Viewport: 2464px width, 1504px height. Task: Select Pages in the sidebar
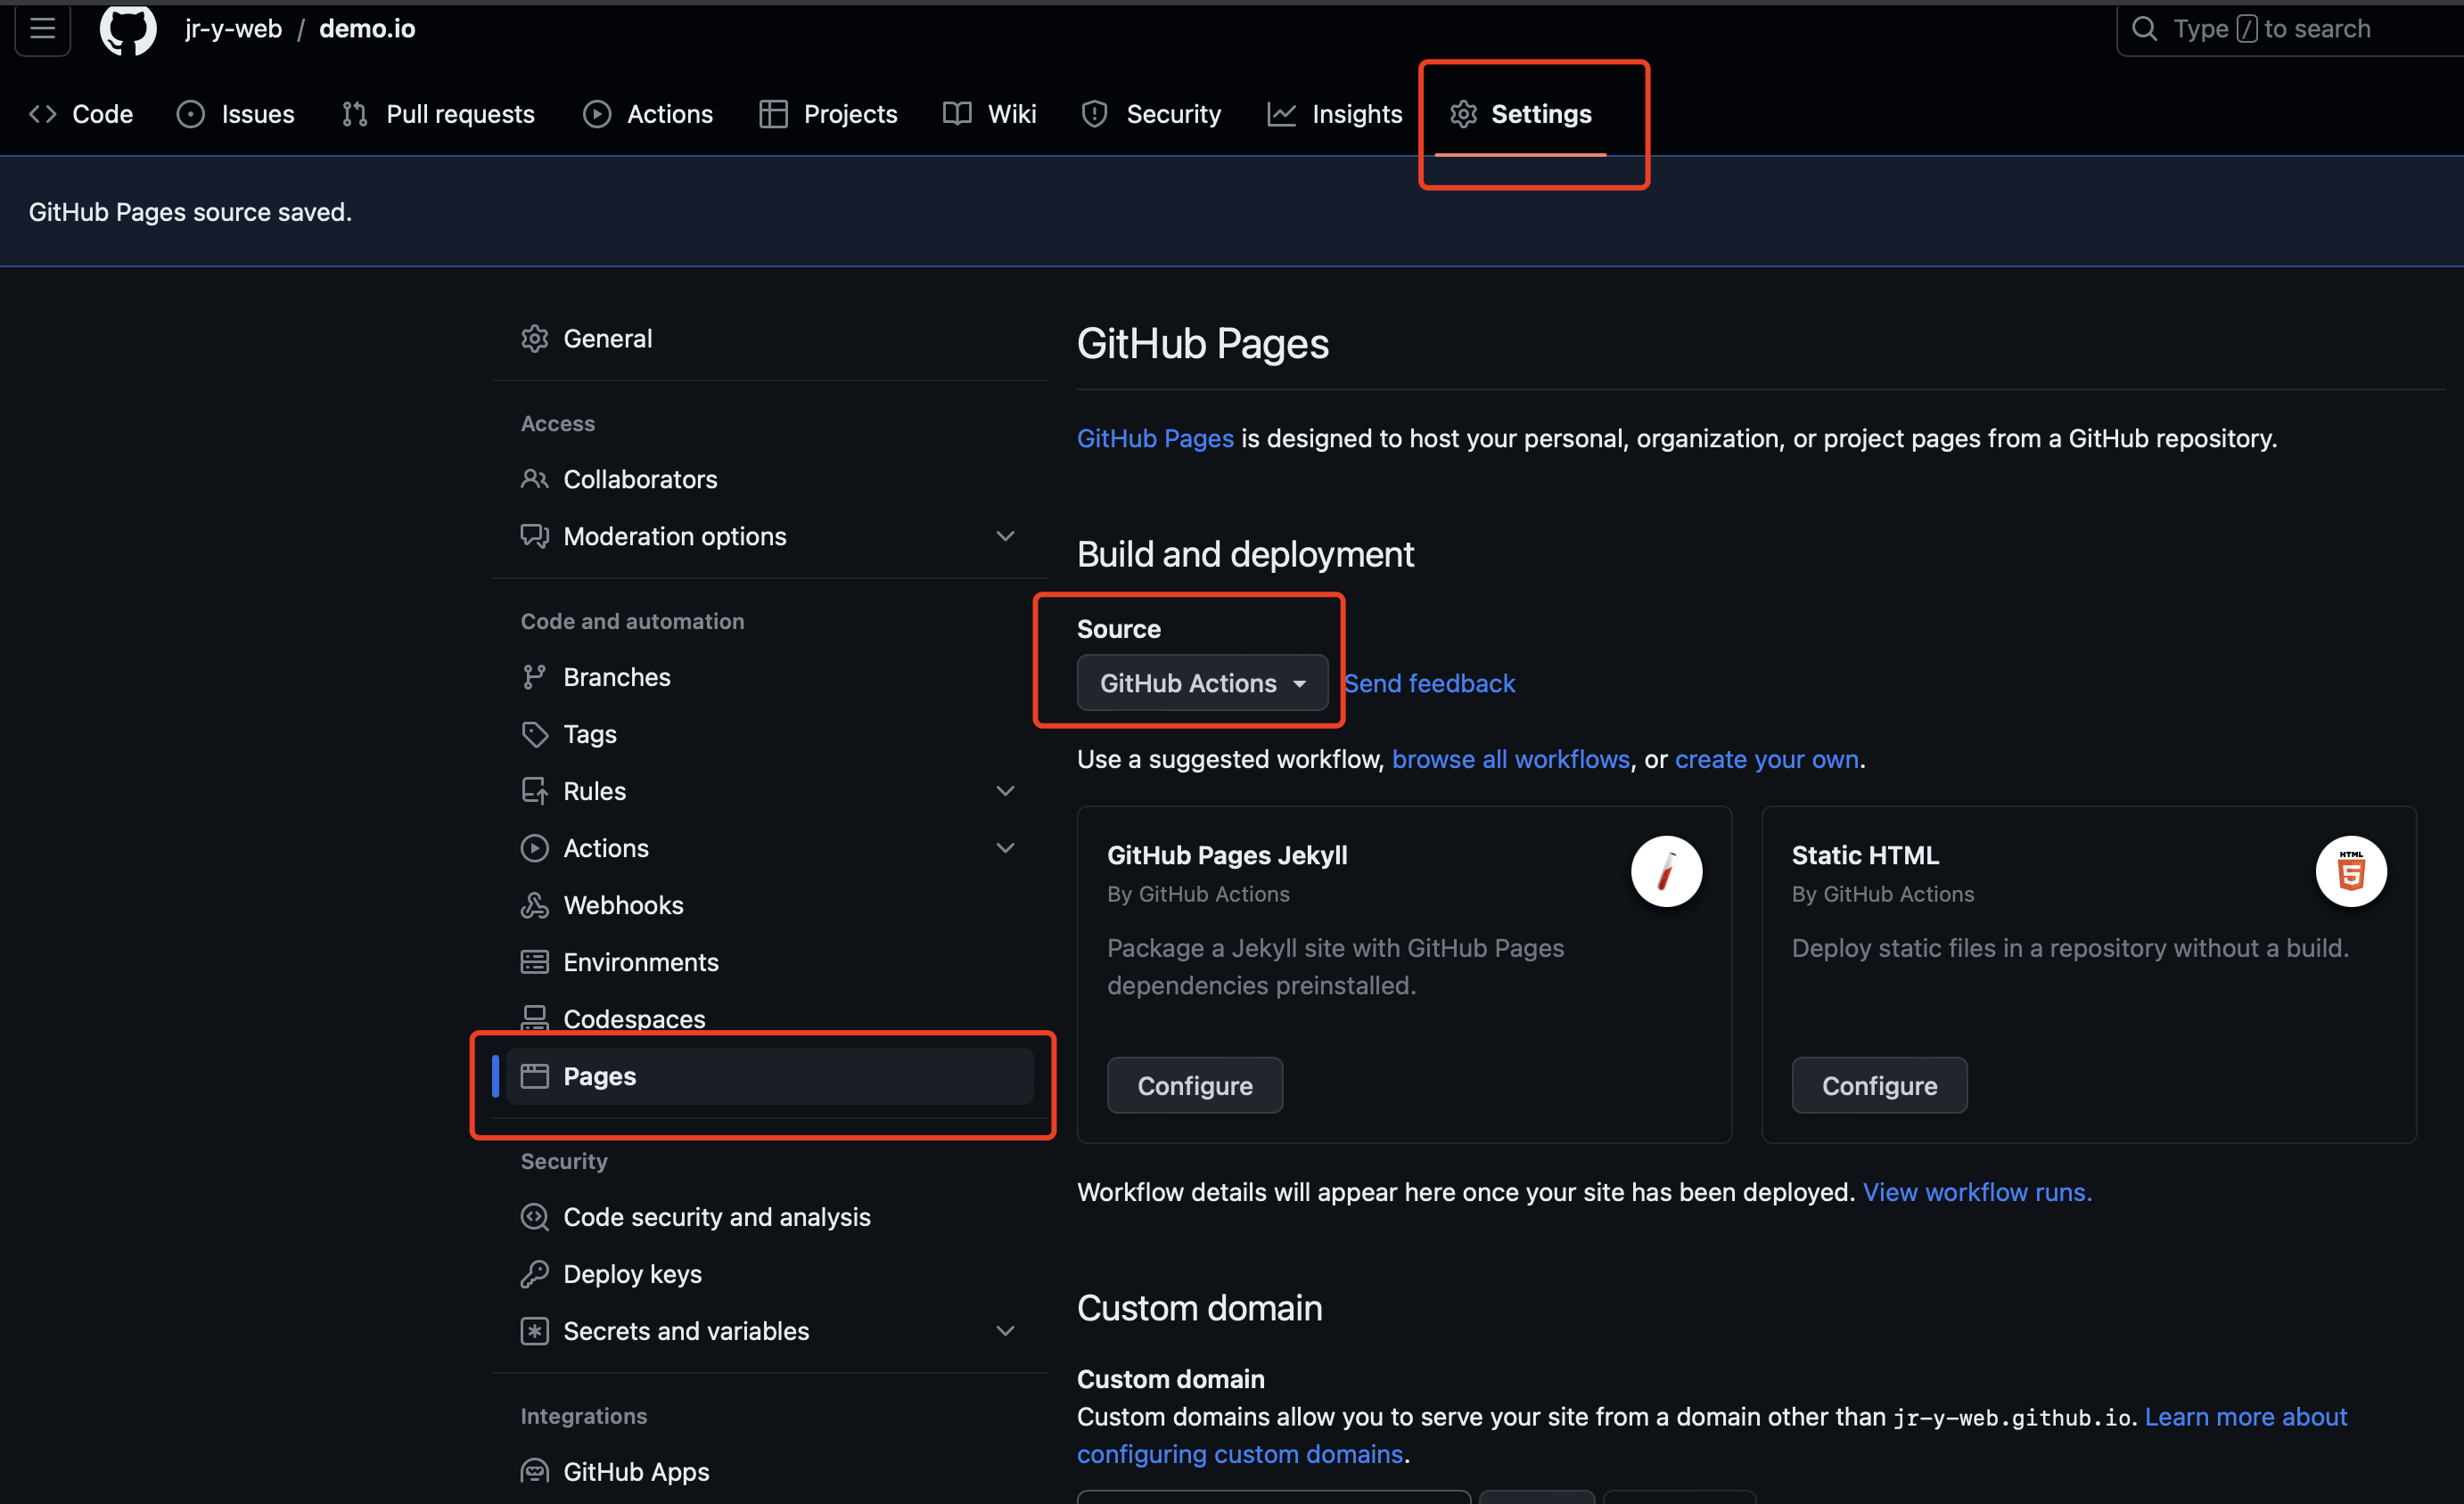click(x=770, y=1075)
